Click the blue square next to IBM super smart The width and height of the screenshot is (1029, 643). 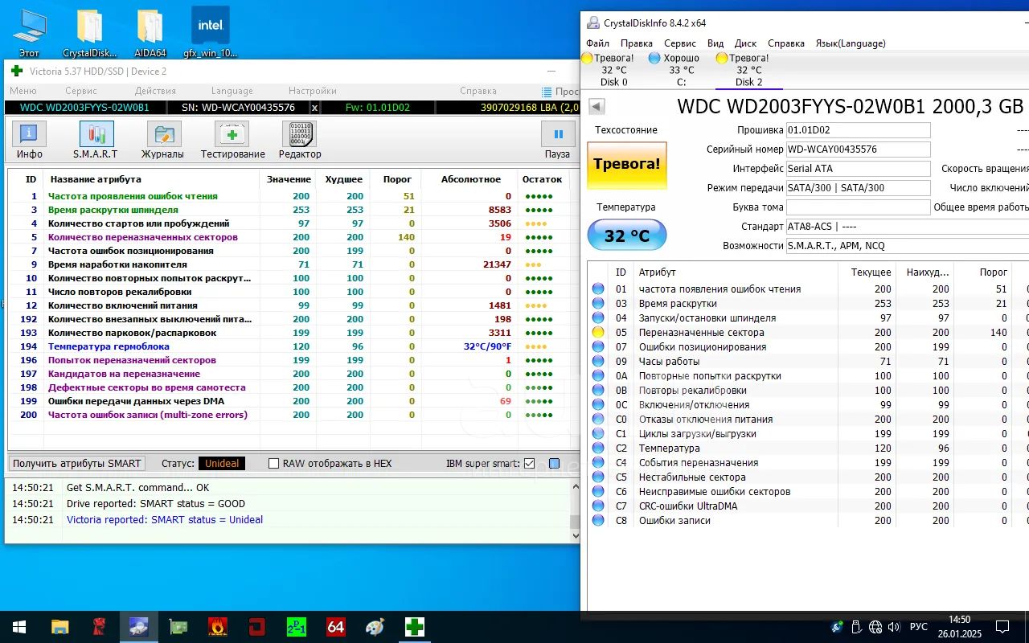point(554,464)
